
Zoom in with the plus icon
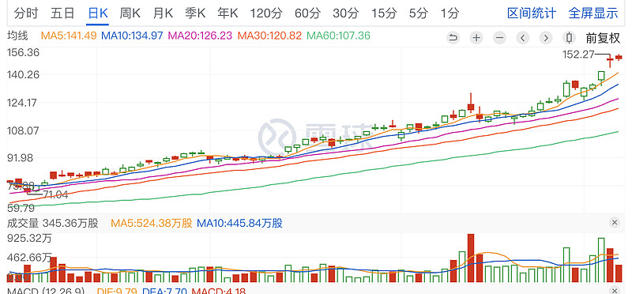point(476,38)
